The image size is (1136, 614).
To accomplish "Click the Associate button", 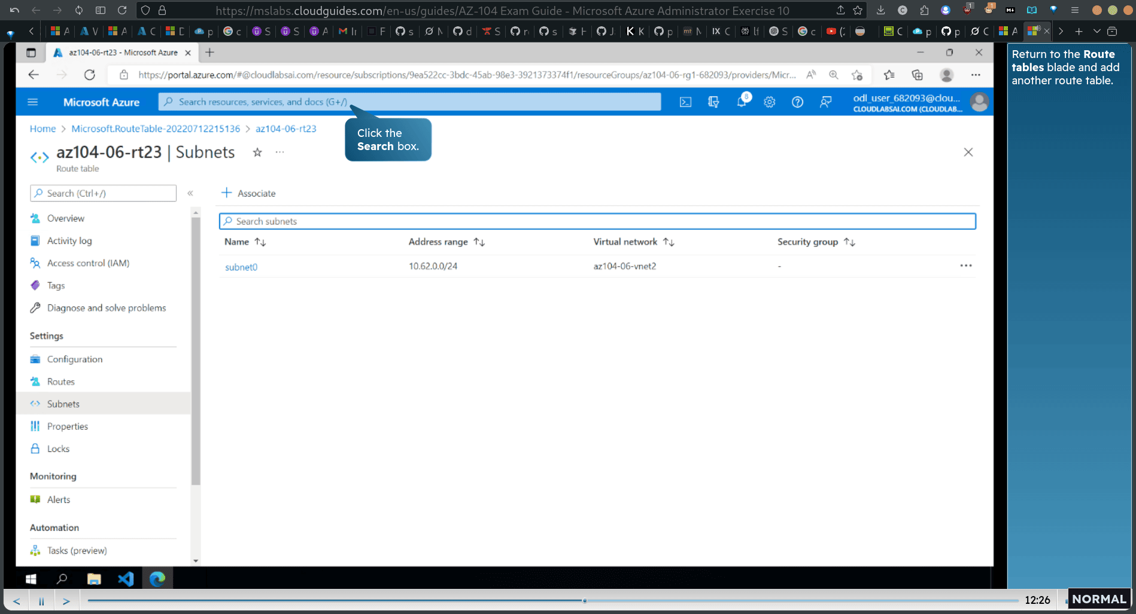I will [x=248, y=193].
